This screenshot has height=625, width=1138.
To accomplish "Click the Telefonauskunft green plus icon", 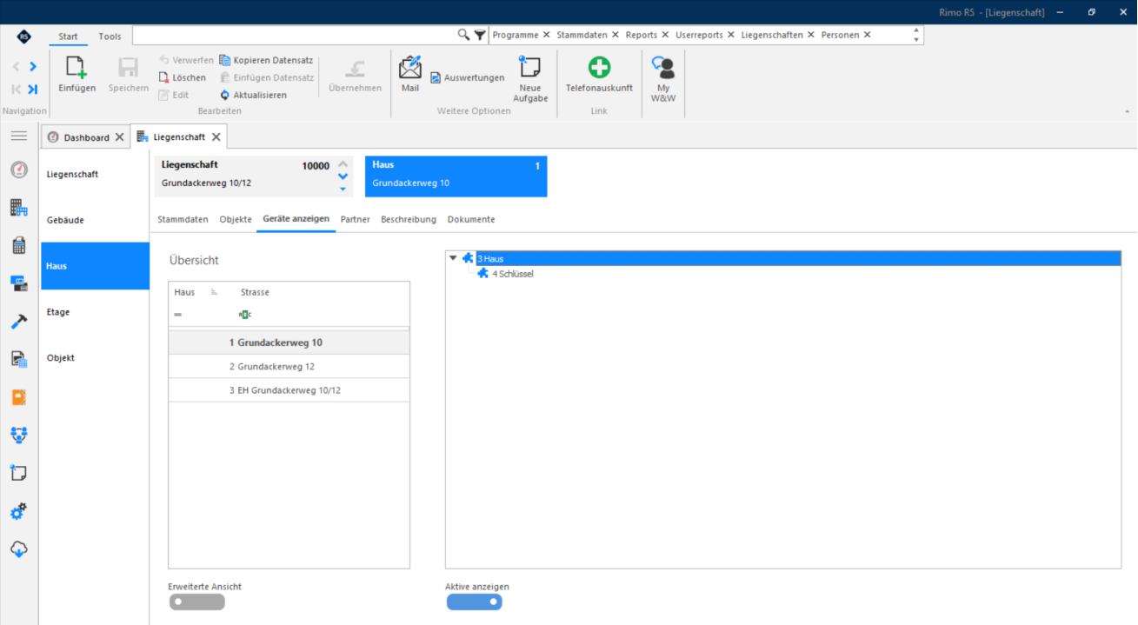I will 599,67.
